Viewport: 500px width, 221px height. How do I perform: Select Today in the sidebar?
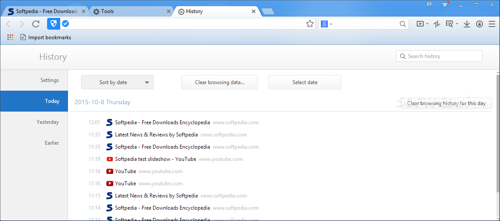[x=34, y=101]
